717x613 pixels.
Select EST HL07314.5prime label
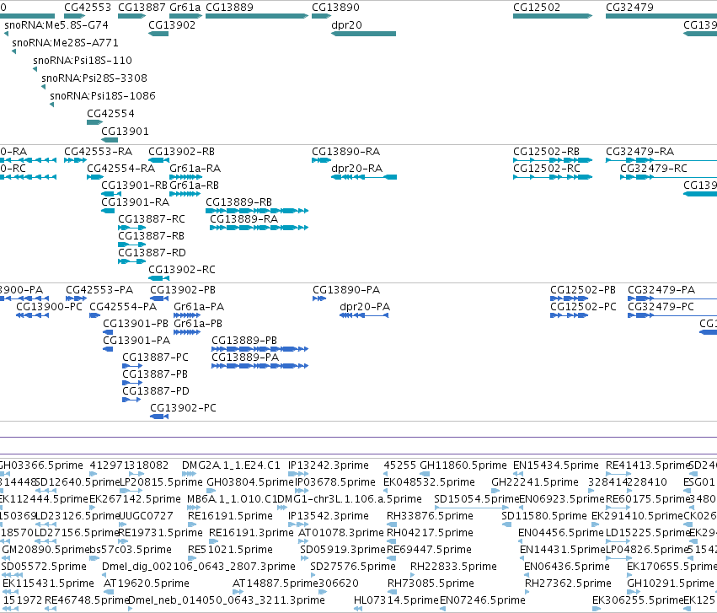396,600
